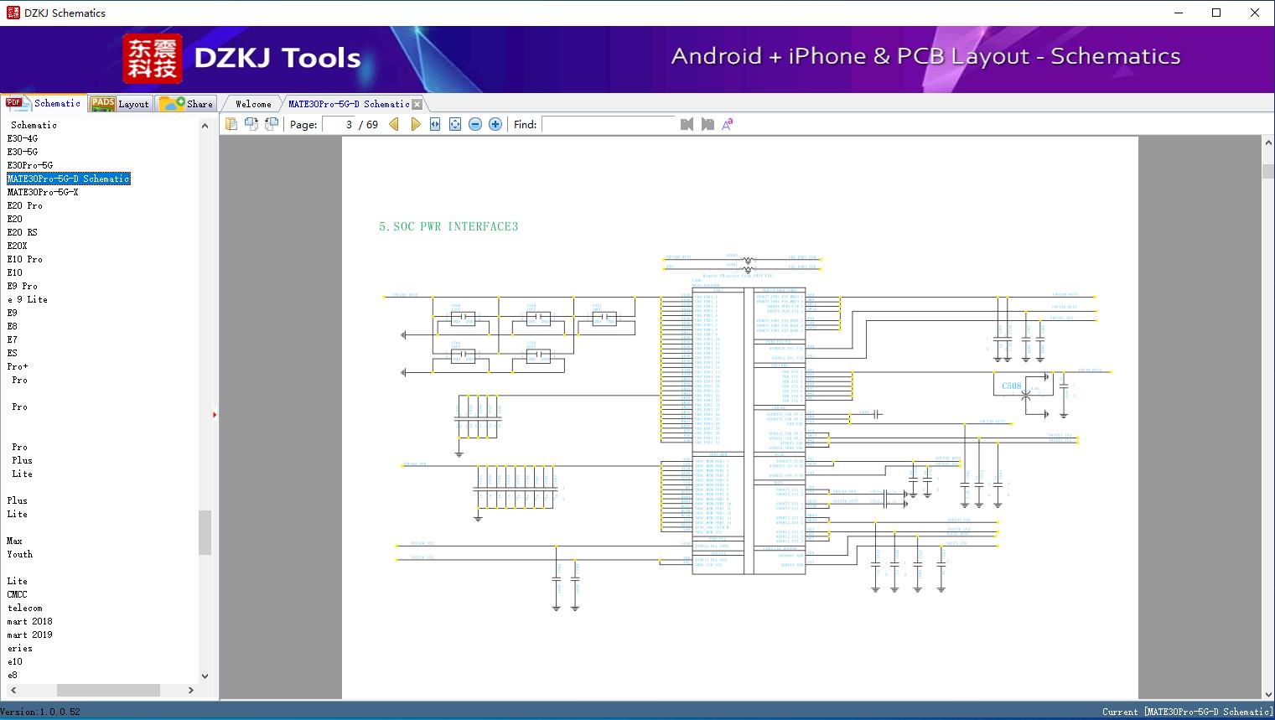Zoom in with the plus icon
The image size is (1275, 720).
[495, 124]
